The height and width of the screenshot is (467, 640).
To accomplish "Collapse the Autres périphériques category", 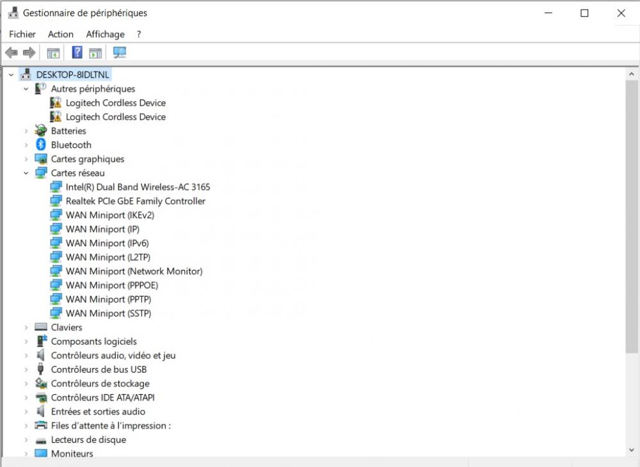I will pos(26,89).
